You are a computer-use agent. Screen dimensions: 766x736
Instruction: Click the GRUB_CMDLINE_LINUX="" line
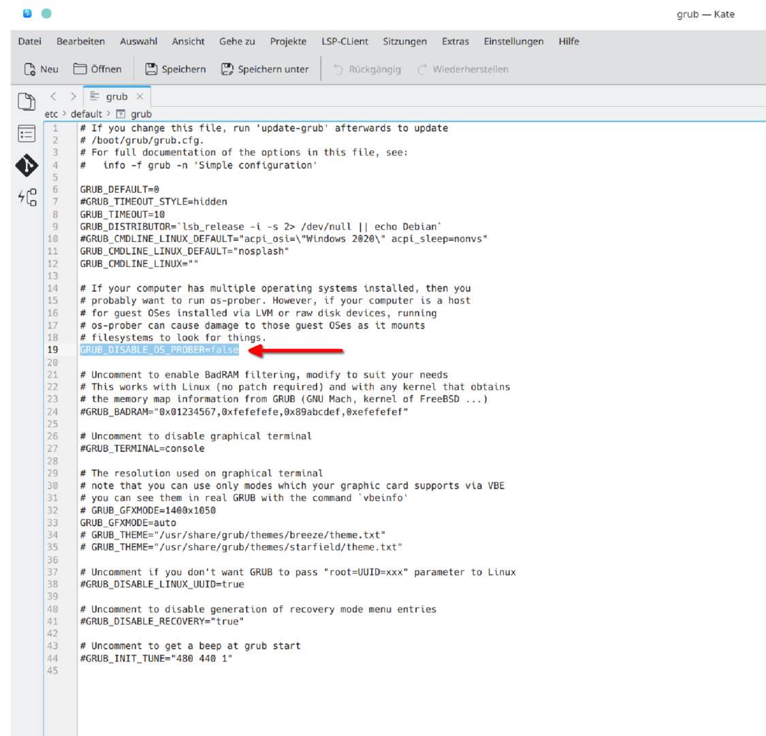pyautogui.click(x=139, y=264)
